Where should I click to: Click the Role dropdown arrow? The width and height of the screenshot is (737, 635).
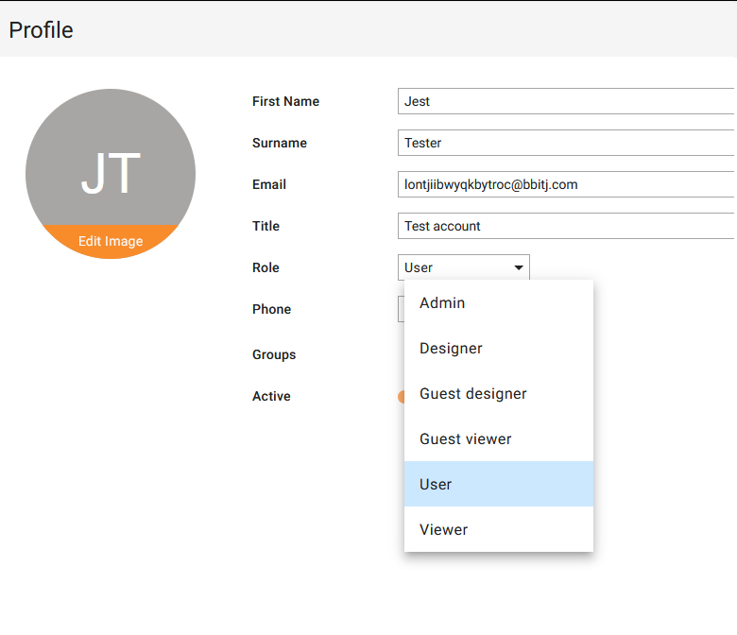(x=519, y=267)
